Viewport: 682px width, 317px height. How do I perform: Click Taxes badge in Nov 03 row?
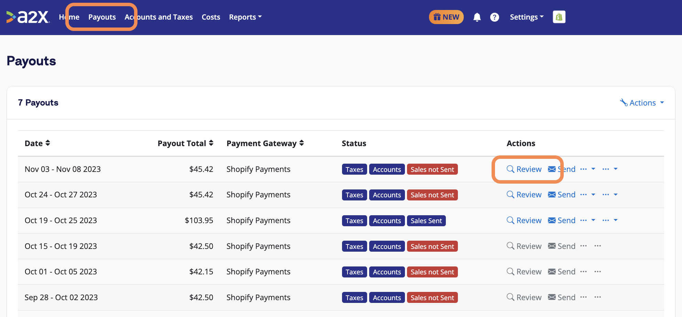tap(354, 169)
